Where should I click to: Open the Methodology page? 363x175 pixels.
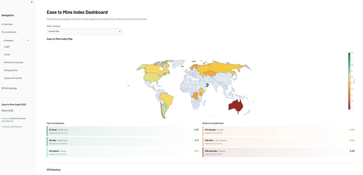point(9,88)
